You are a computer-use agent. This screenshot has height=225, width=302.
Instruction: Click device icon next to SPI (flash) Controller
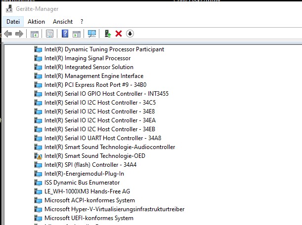(38, 165)
